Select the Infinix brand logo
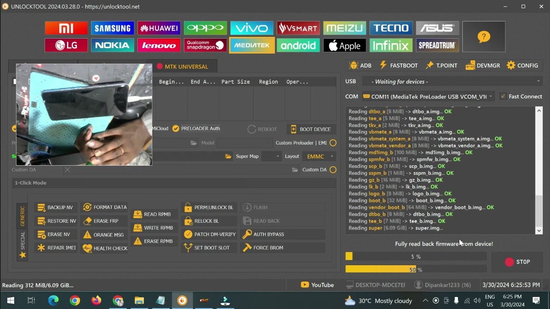Image resolution: width=550 pixels, height=309 pixels. coord(391,45)
